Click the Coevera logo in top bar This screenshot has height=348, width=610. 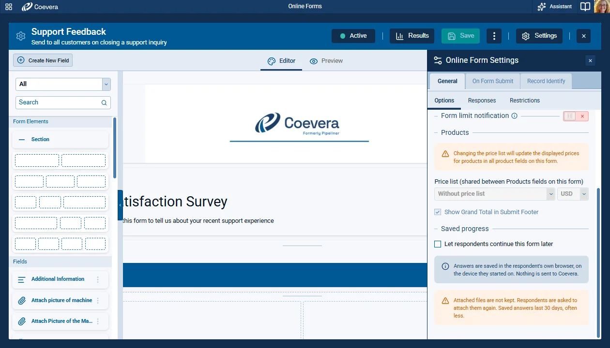(40, 7)
